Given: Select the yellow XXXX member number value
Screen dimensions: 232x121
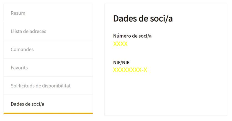Looking at the screenshot, I should 120,44.
